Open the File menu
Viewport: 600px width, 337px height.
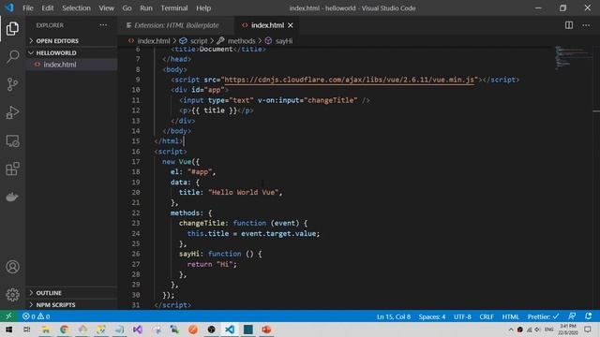click(28, 8)
